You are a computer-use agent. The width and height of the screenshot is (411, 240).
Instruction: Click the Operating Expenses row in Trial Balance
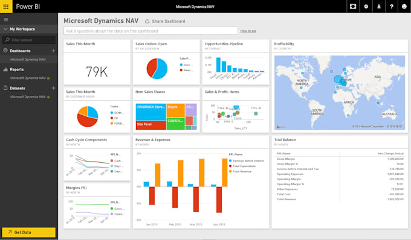click(x=340, y=174)
